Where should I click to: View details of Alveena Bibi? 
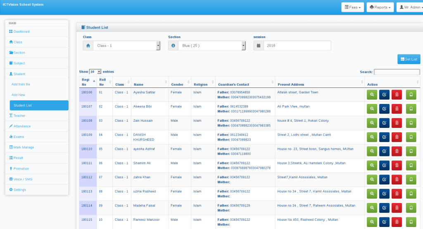coord(372,109)
